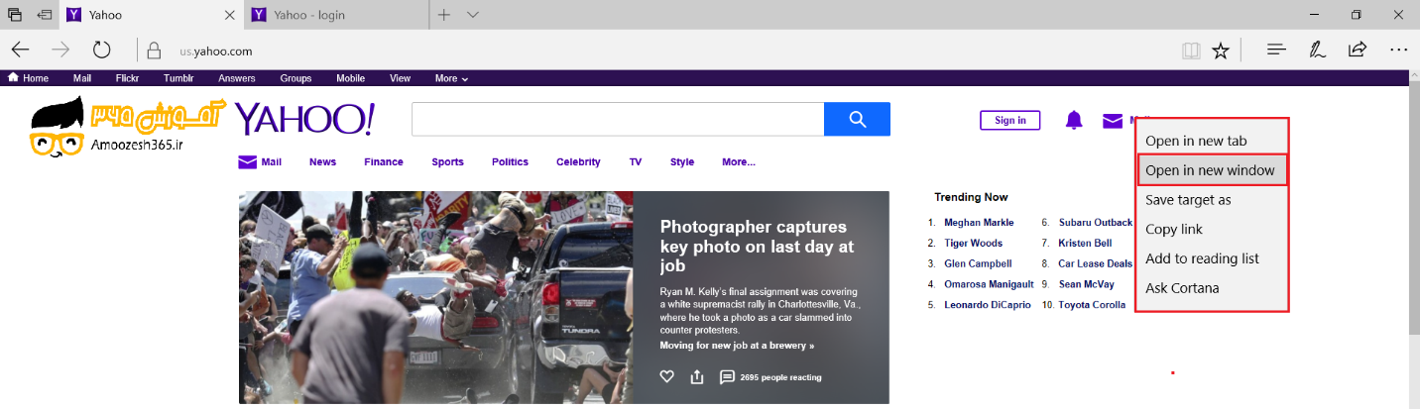Click the Yahoo notifications bell icon
Image resolution: width=1420 pixels, height=409 pixels.
[1074, 120]
